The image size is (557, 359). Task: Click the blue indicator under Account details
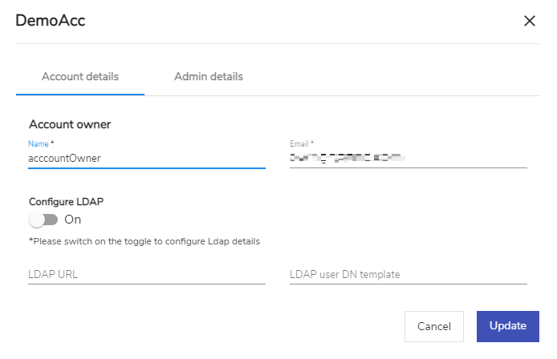(80, 95)
